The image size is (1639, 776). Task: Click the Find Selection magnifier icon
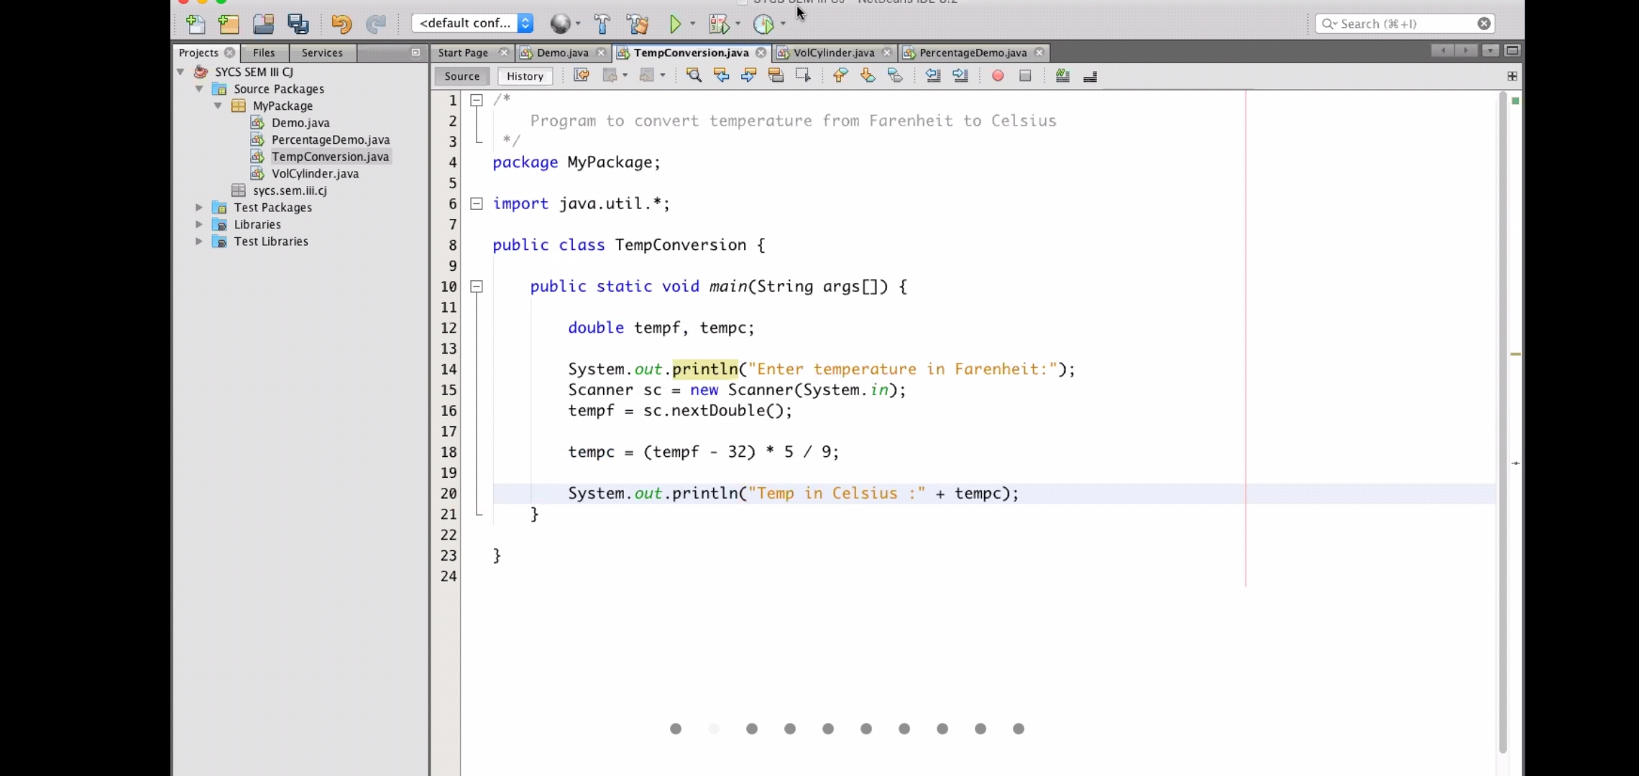[x=694, y=75]
